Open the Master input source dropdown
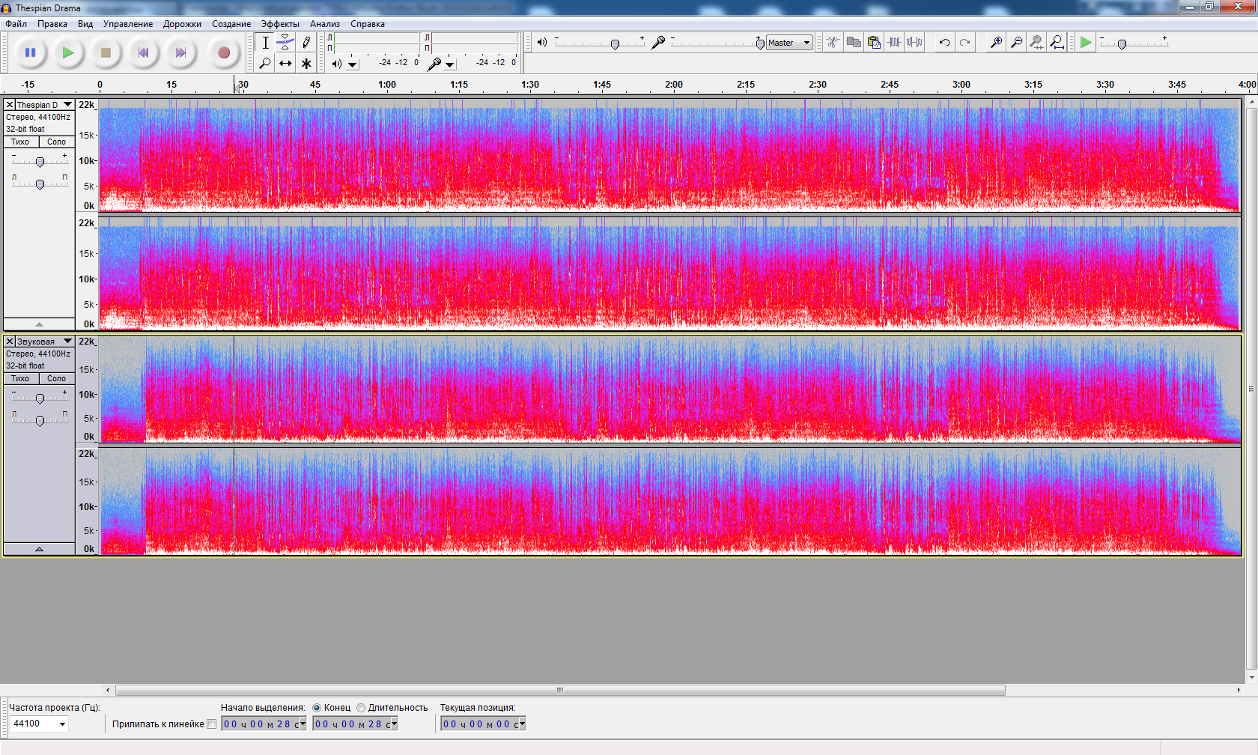The image size is (1258, 755). coord(789,43)
